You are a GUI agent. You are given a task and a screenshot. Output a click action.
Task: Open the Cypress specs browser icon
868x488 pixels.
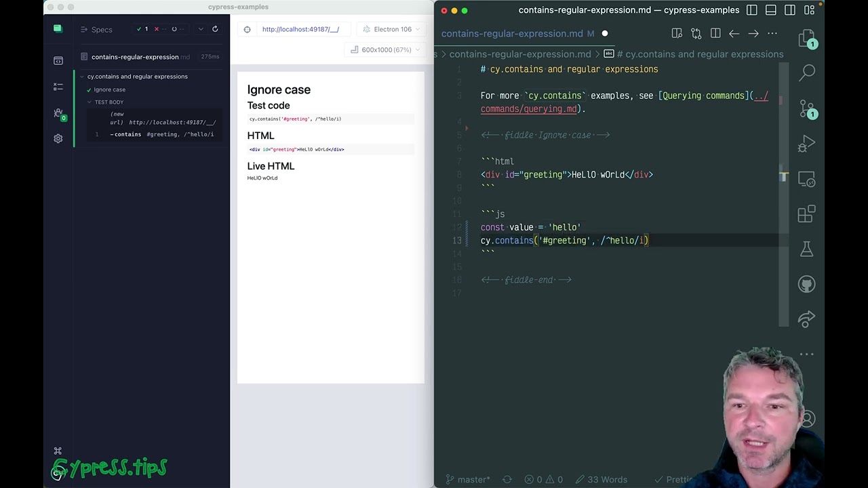(58, 61)
